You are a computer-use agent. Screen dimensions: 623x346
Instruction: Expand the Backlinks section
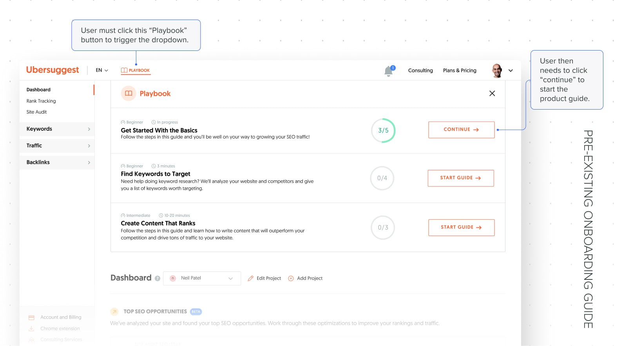tap(57, 162)
